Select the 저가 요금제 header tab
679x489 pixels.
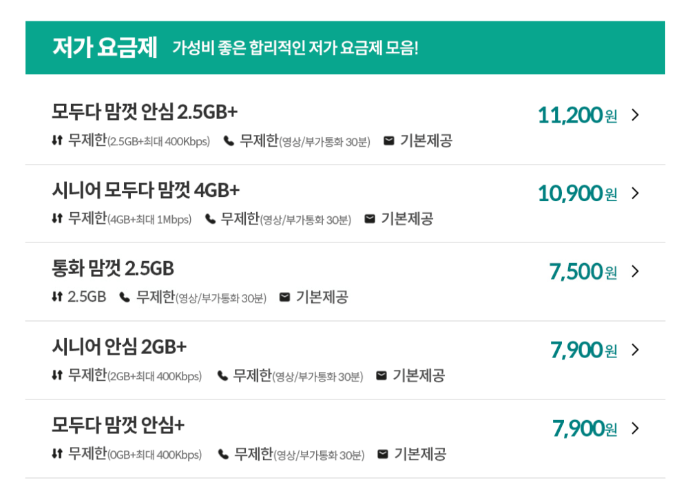click(107, 45)
